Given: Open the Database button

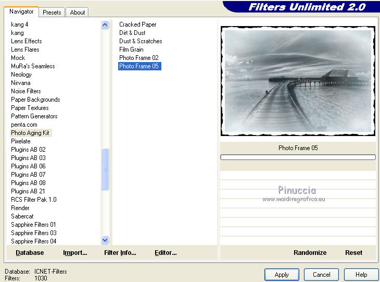Looking at the screenshot, I should (30, 253).
